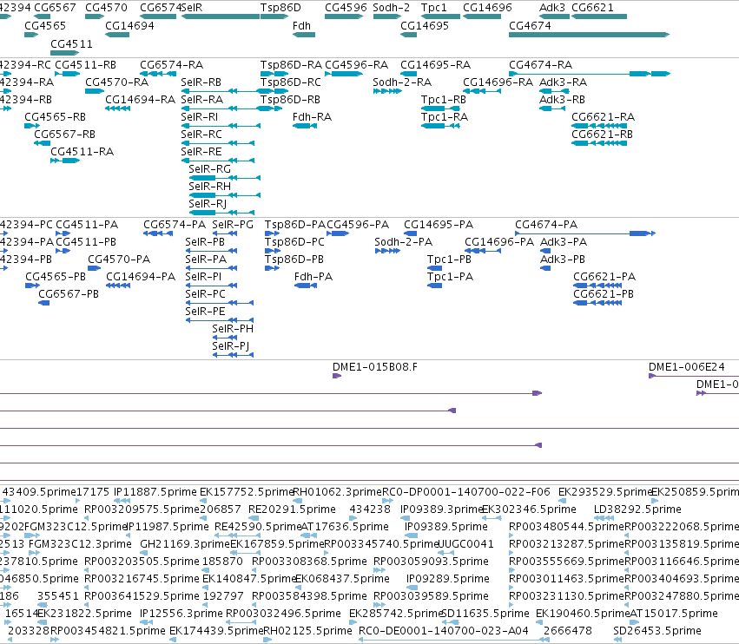The width and height of the screenshot is (739, 644).
Task: Select the Tsp86D gene feature
Action: pyautogui.click(x=274, y=16)
